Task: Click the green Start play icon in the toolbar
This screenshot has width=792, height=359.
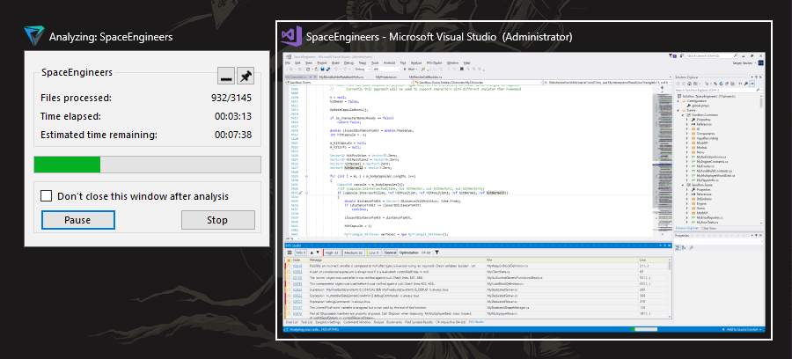Action: point(405,70)
